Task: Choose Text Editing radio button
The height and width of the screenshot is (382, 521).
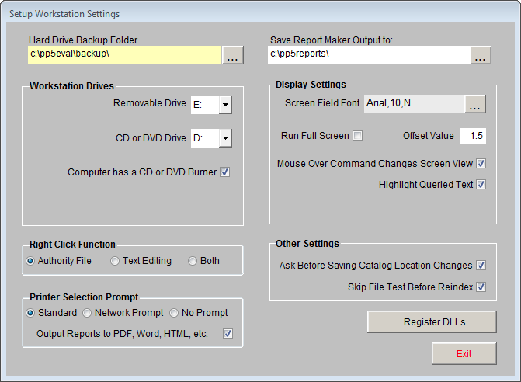Action: pyautogui.click(x=115, y=261)
